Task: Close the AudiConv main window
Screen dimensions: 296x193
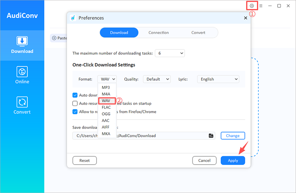Action: click(x=288, y=6)
